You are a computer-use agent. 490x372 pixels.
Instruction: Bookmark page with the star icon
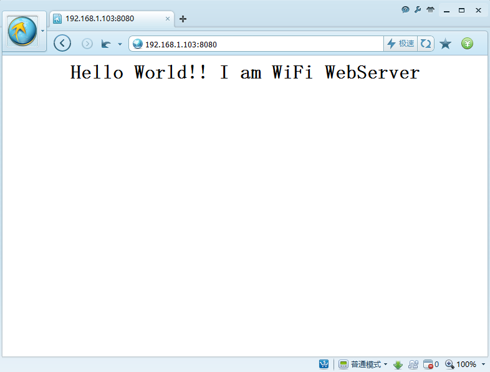point(445,44)
